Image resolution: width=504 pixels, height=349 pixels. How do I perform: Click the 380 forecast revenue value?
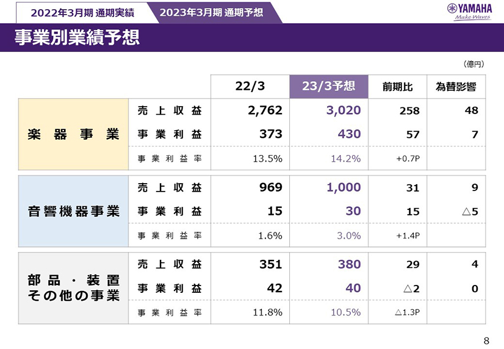click(x=348, y=264)
